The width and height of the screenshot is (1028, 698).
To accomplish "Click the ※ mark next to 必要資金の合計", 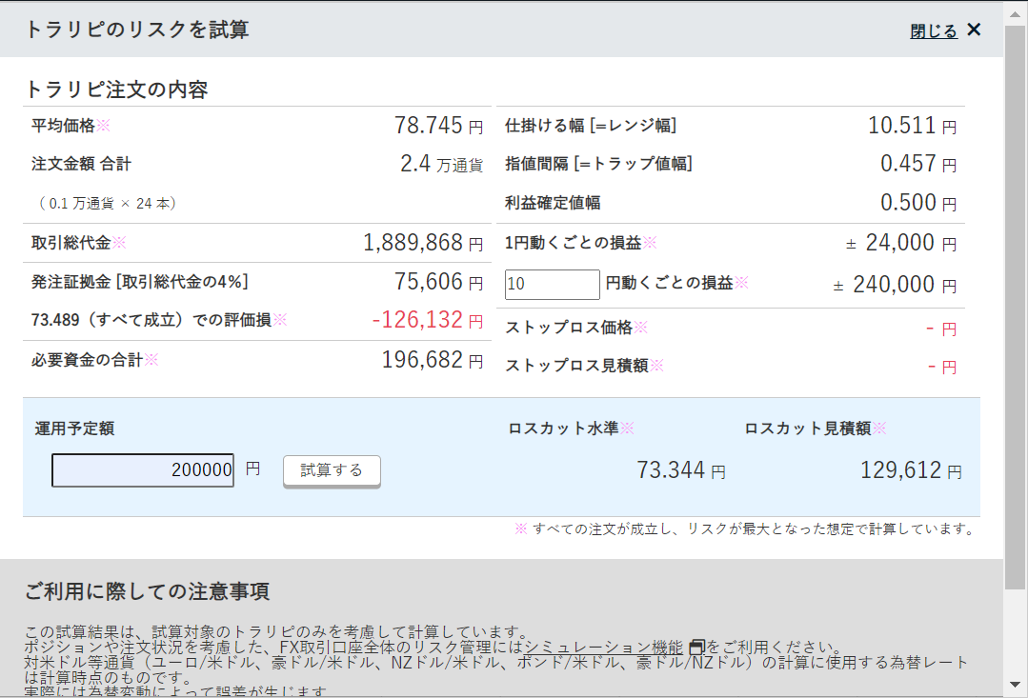I will [x=151, y=359].
